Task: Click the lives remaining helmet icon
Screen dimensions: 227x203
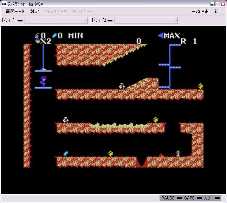Action: [38, 41]
